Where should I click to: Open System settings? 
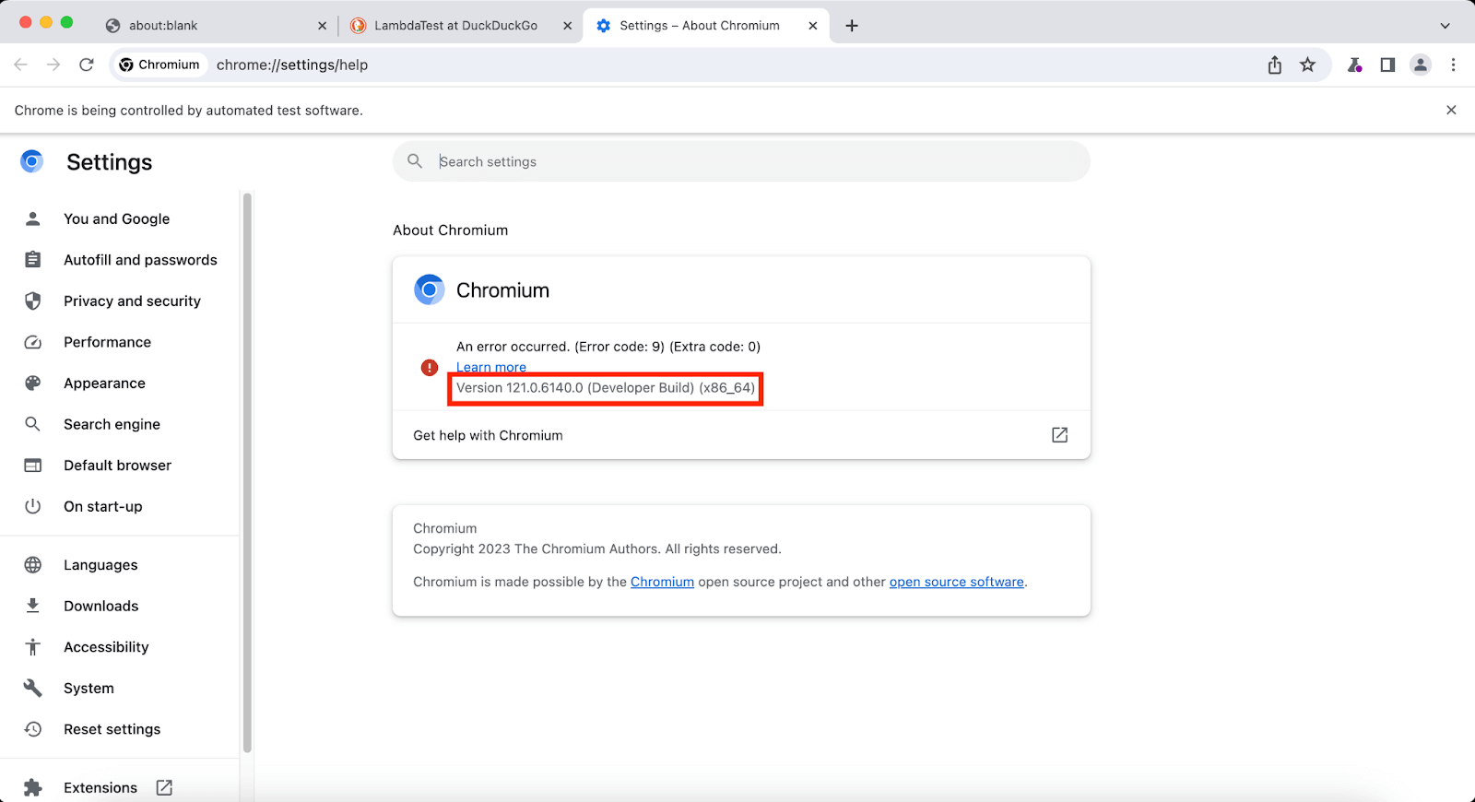120,688
